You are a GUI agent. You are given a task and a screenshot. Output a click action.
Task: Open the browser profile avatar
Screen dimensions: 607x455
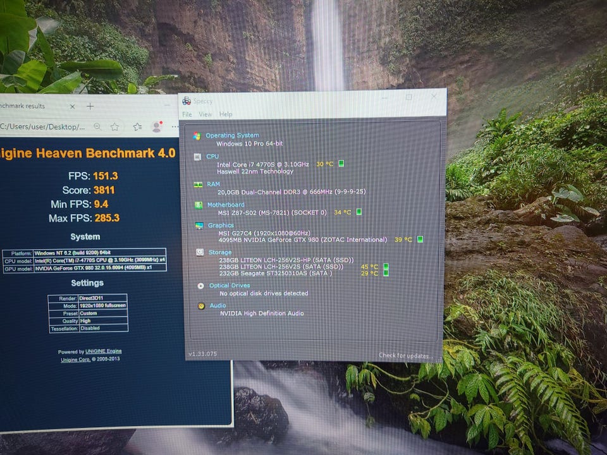(x=156, y=127)
